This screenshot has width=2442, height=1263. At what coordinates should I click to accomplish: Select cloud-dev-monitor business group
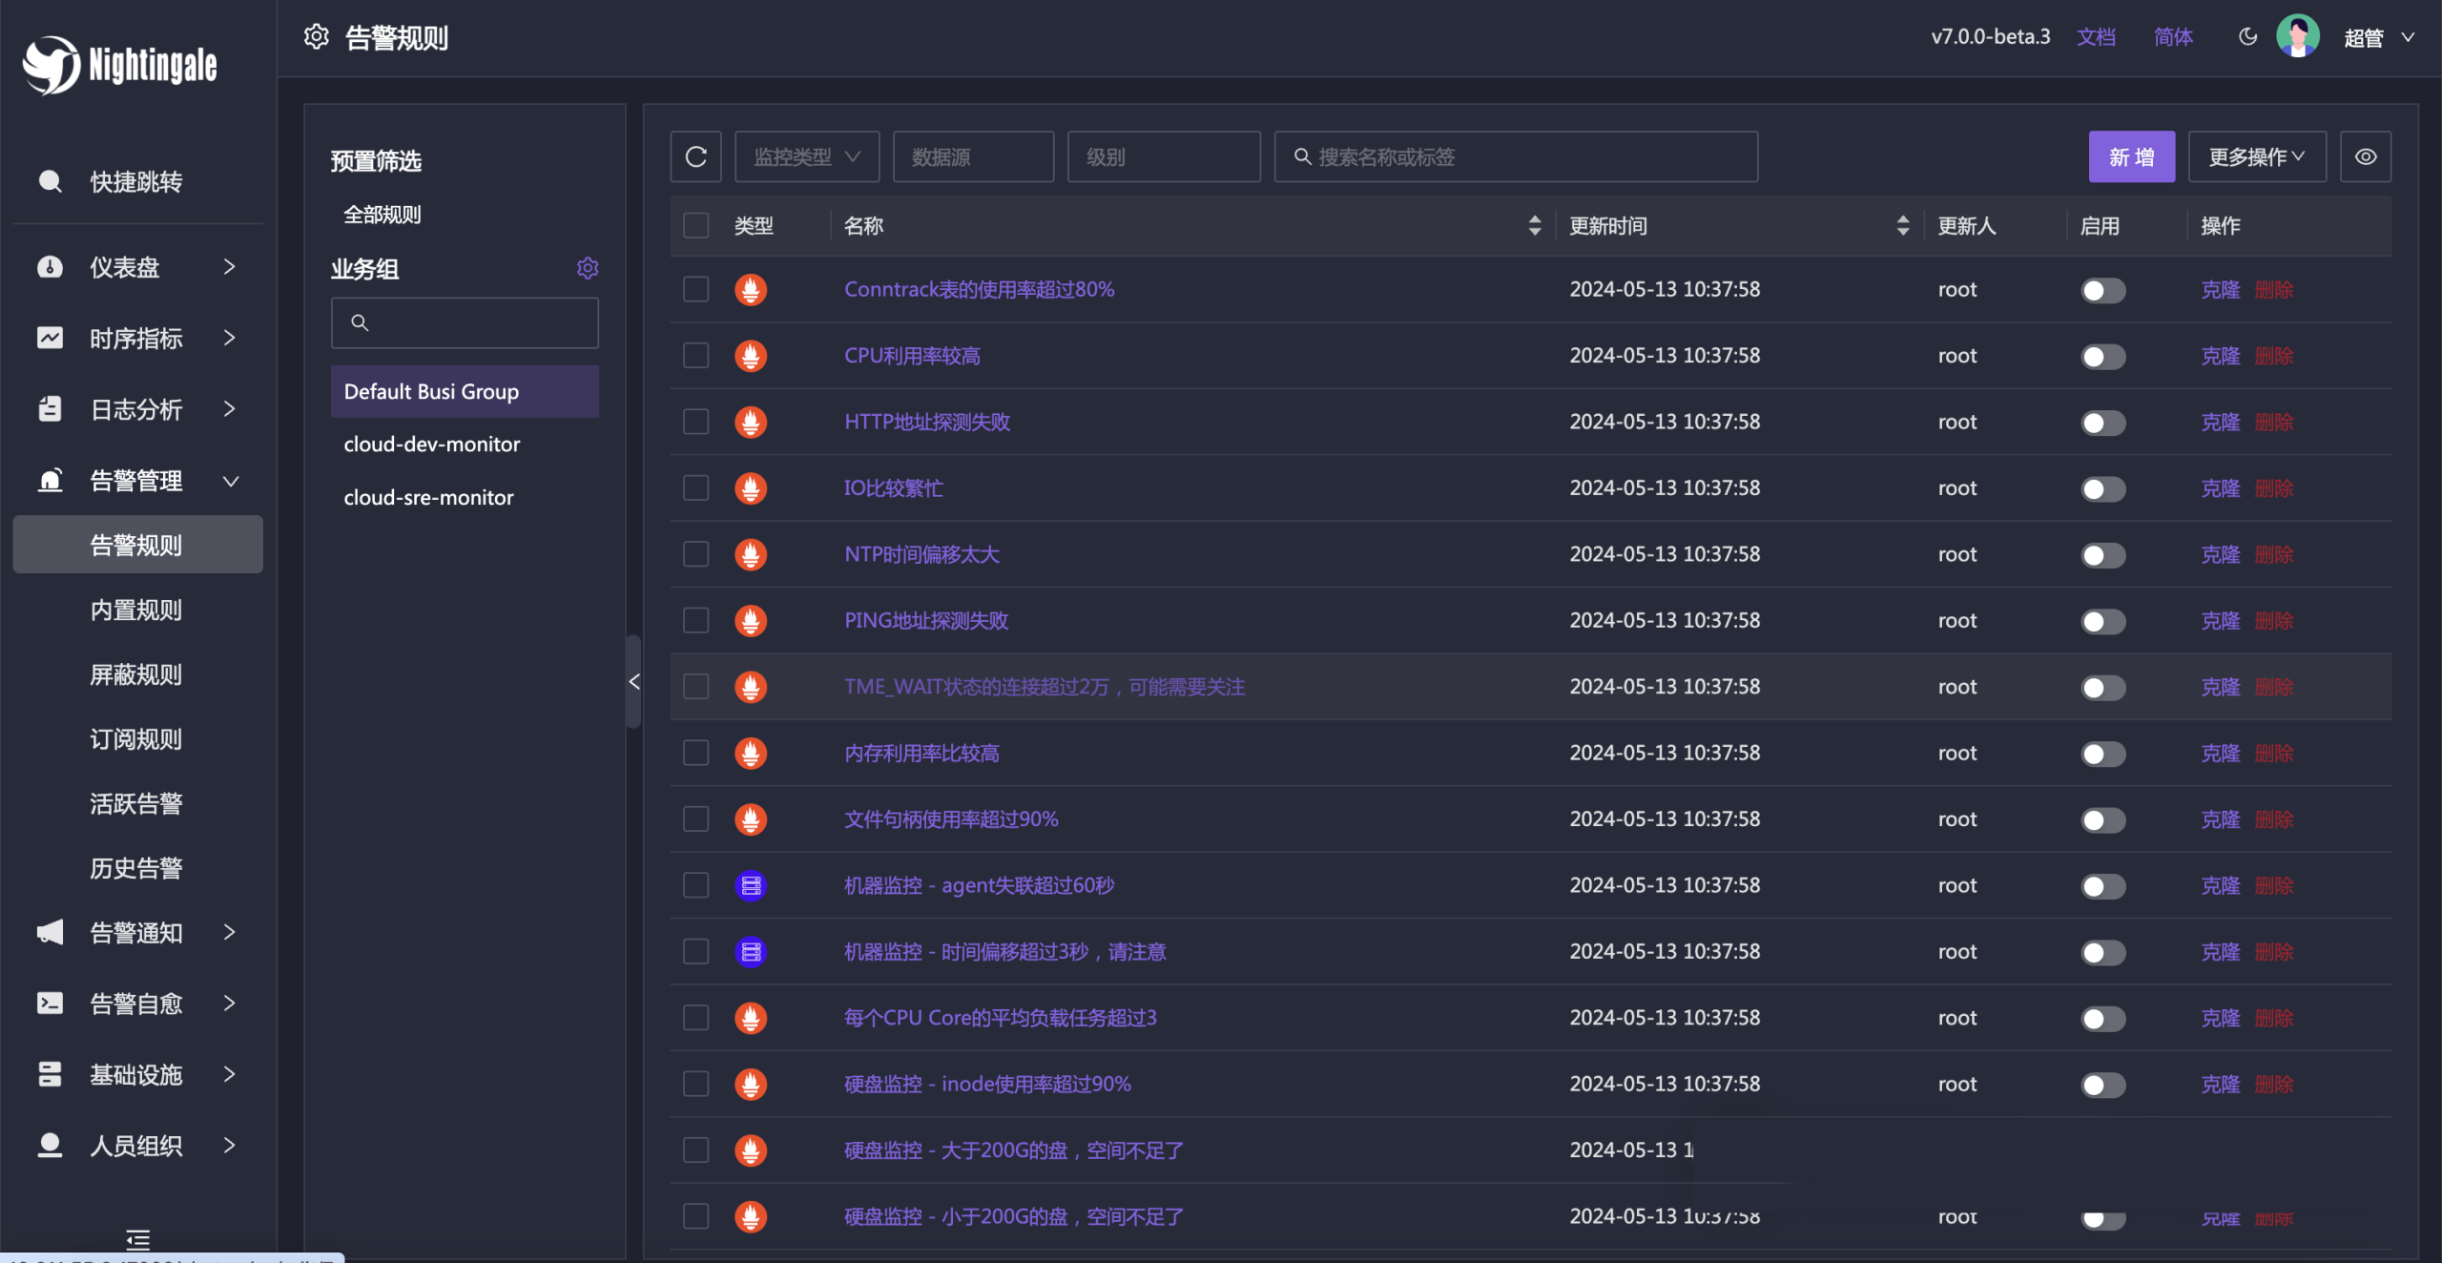[x=431, y=445]
